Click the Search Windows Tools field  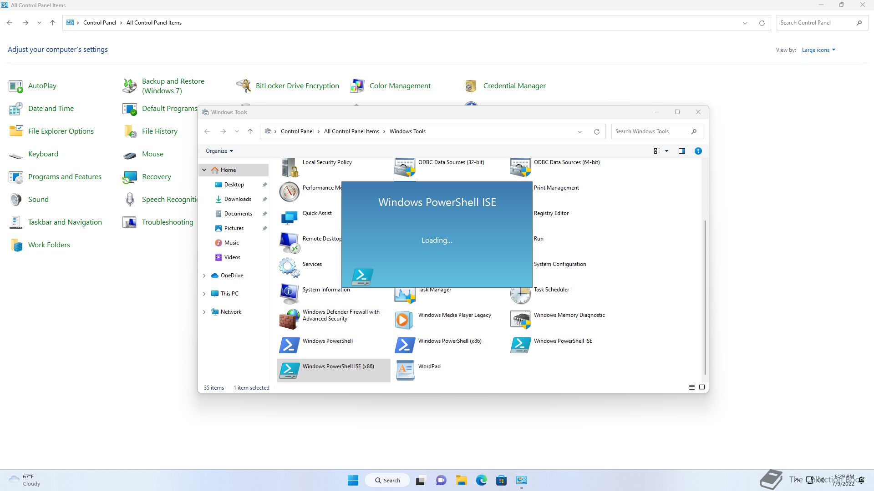coord(650,131)
